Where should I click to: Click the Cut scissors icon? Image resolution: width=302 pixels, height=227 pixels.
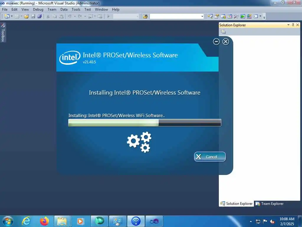pos(48,17)
